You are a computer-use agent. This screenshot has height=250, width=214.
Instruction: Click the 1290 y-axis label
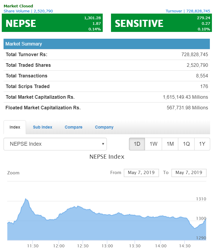point(201,238)
